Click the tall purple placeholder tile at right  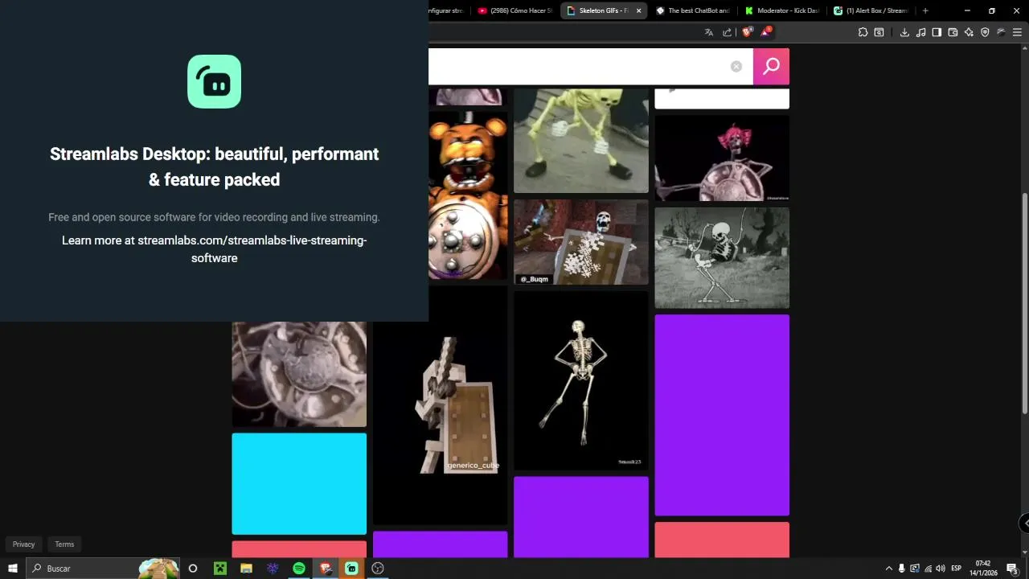(722, 415)
